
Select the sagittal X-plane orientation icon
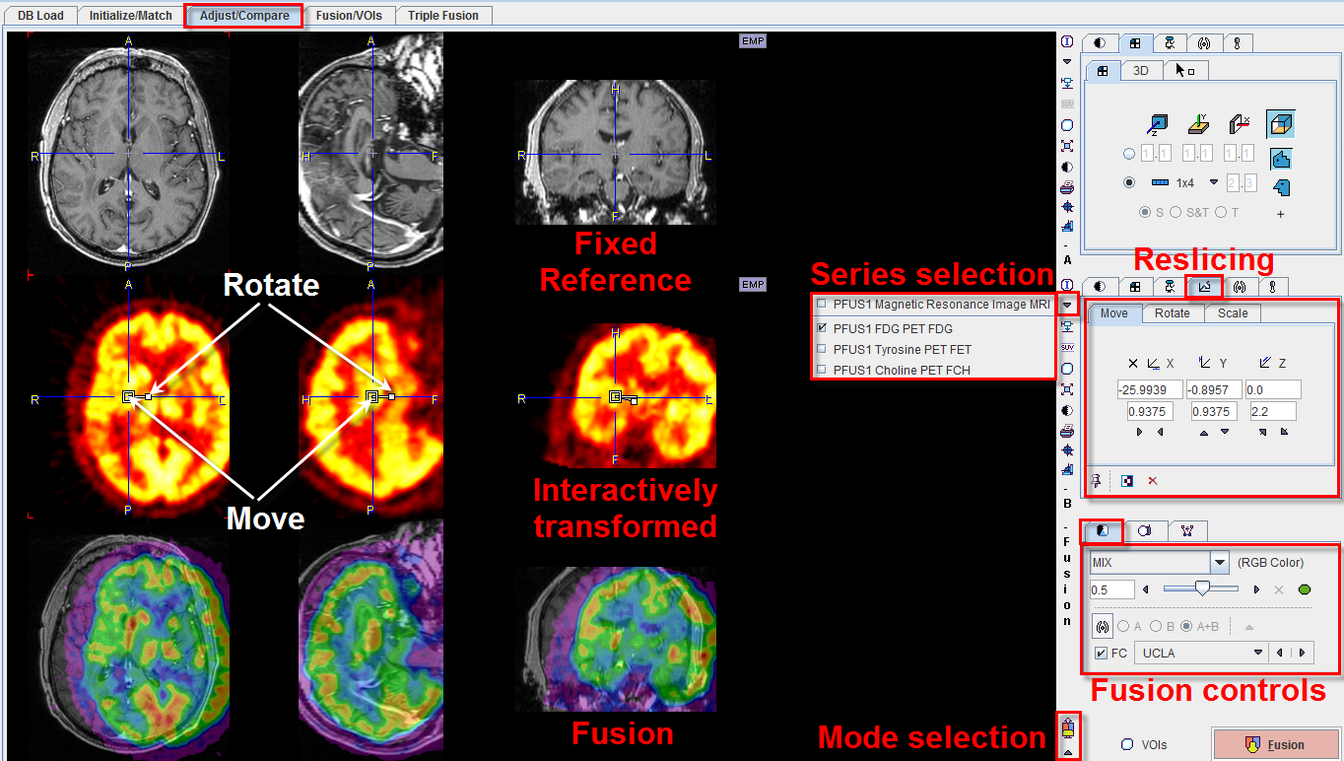(1240, 124)
